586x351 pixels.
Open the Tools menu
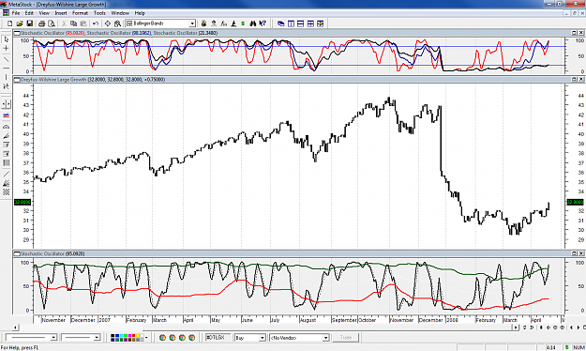coord(99,13)
